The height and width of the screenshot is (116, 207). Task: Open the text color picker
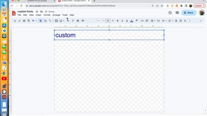132,21
